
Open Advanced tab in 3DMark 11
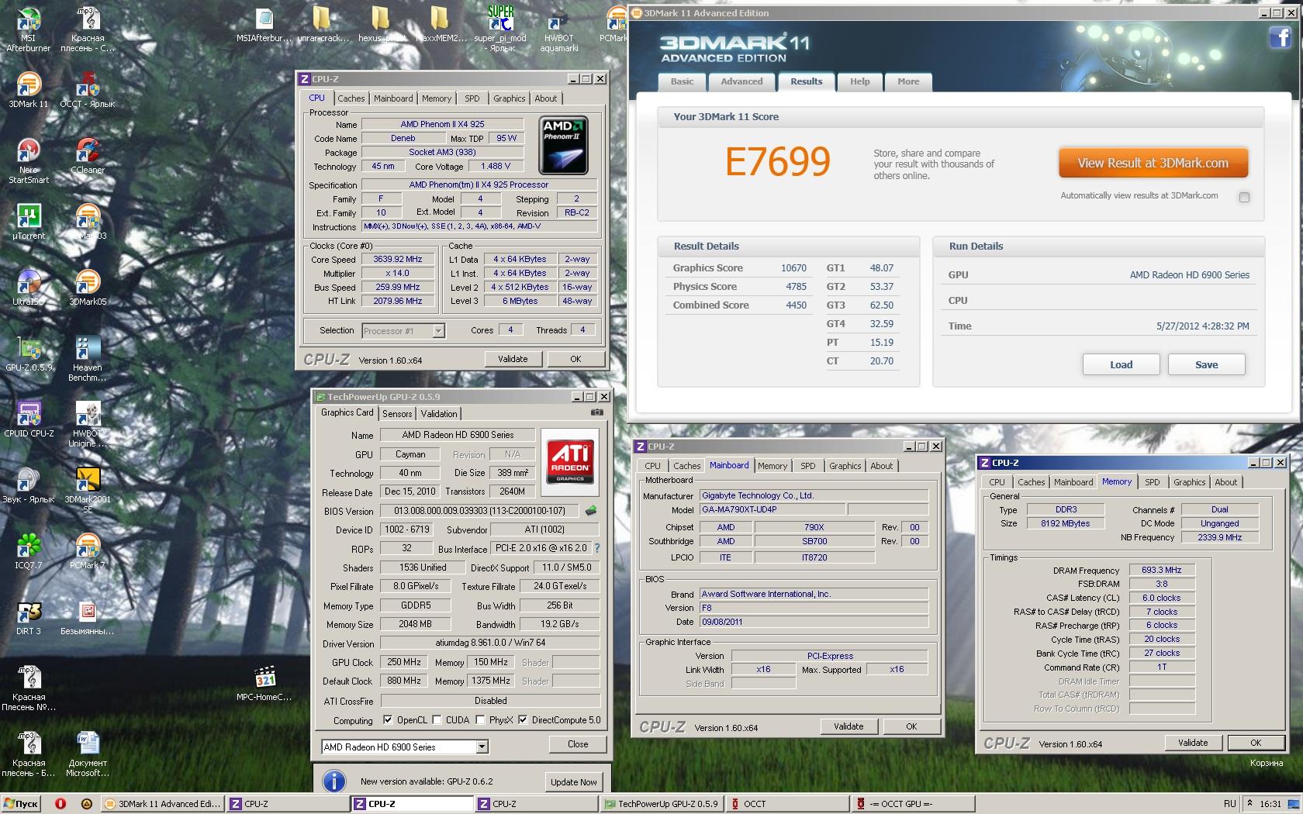(742, 81)
